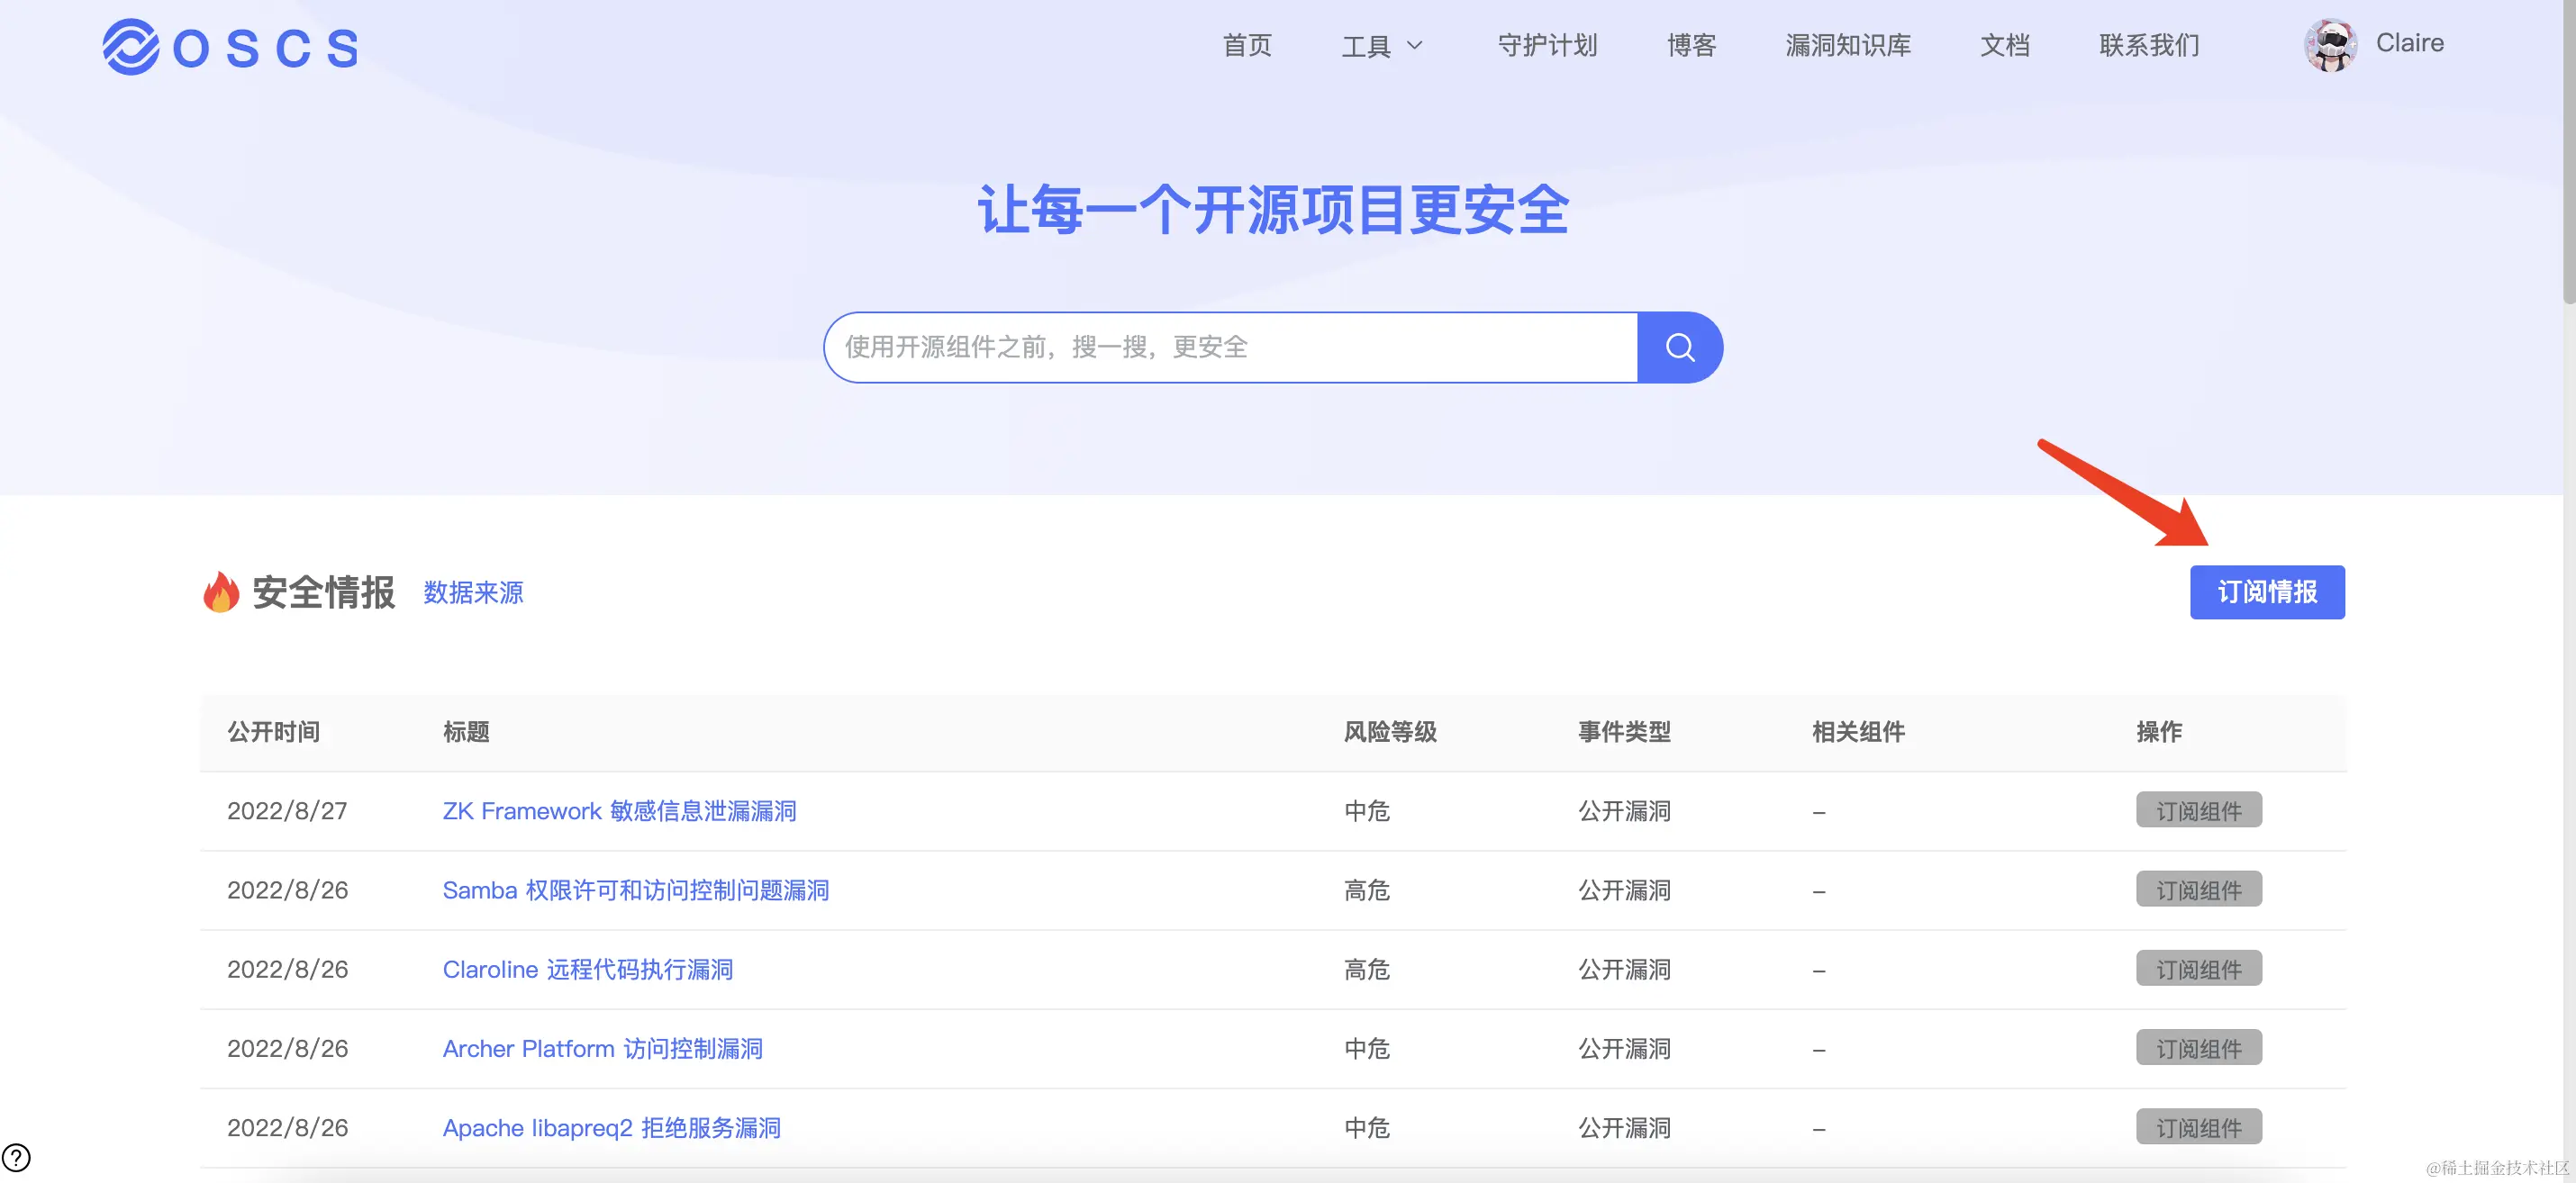Go to the 博客 page

tap(1691, 46)
